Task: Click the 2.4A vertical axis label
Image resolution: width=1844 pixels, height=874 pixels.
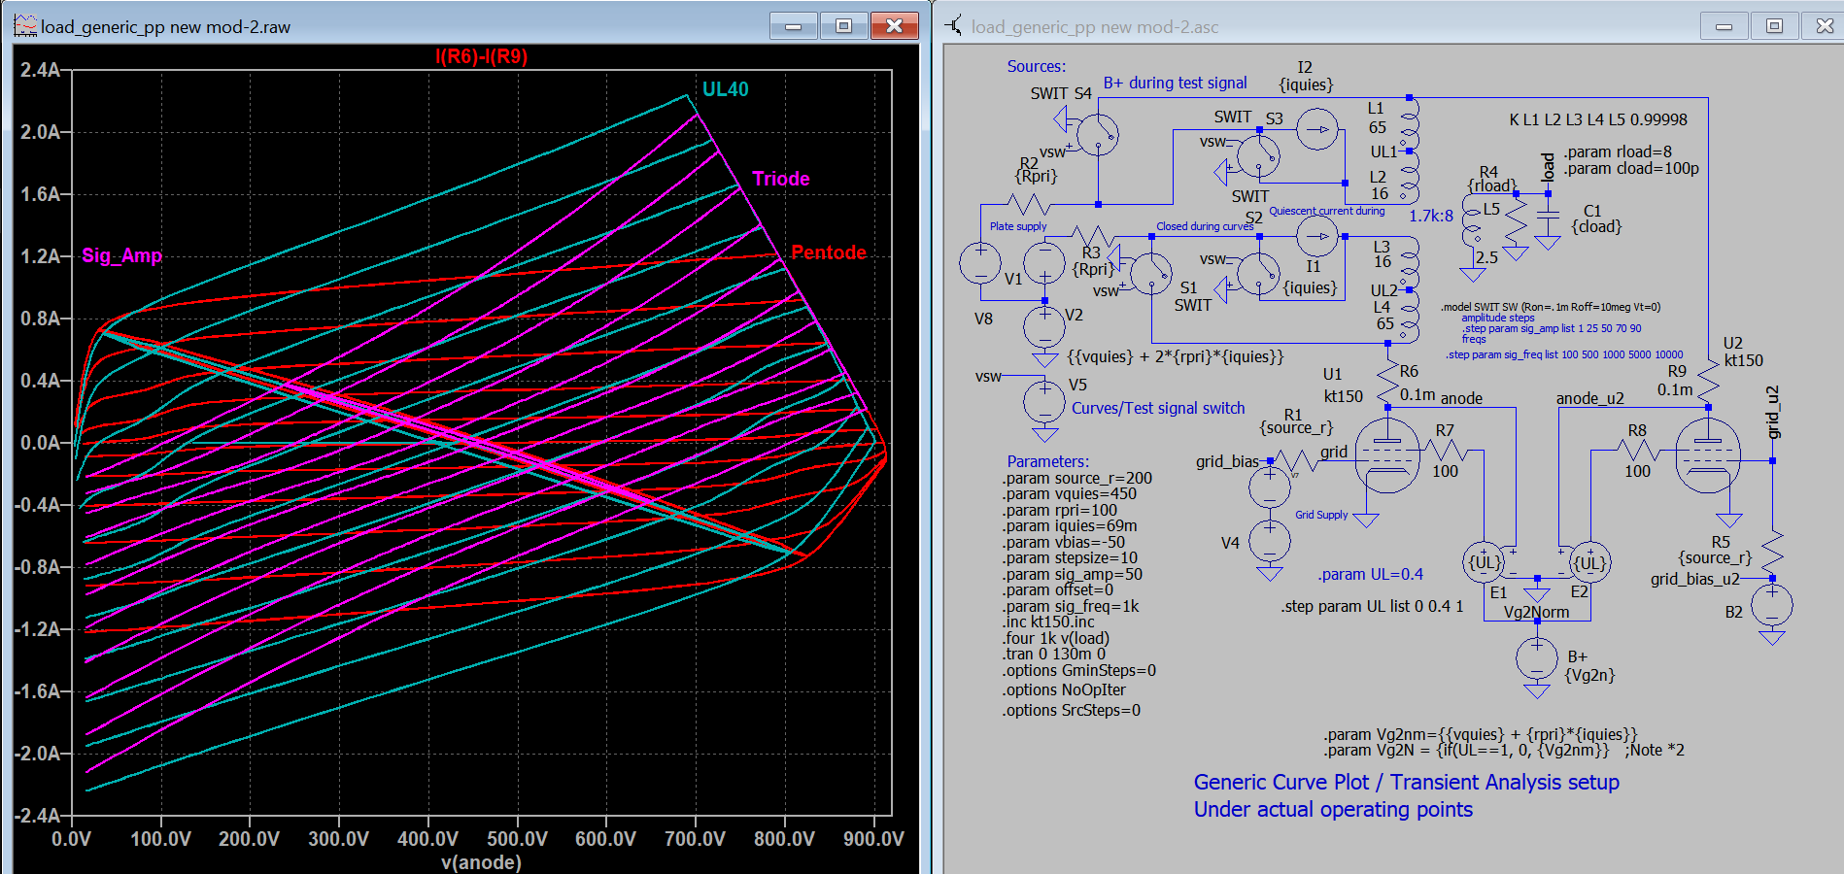Action: 40,70
